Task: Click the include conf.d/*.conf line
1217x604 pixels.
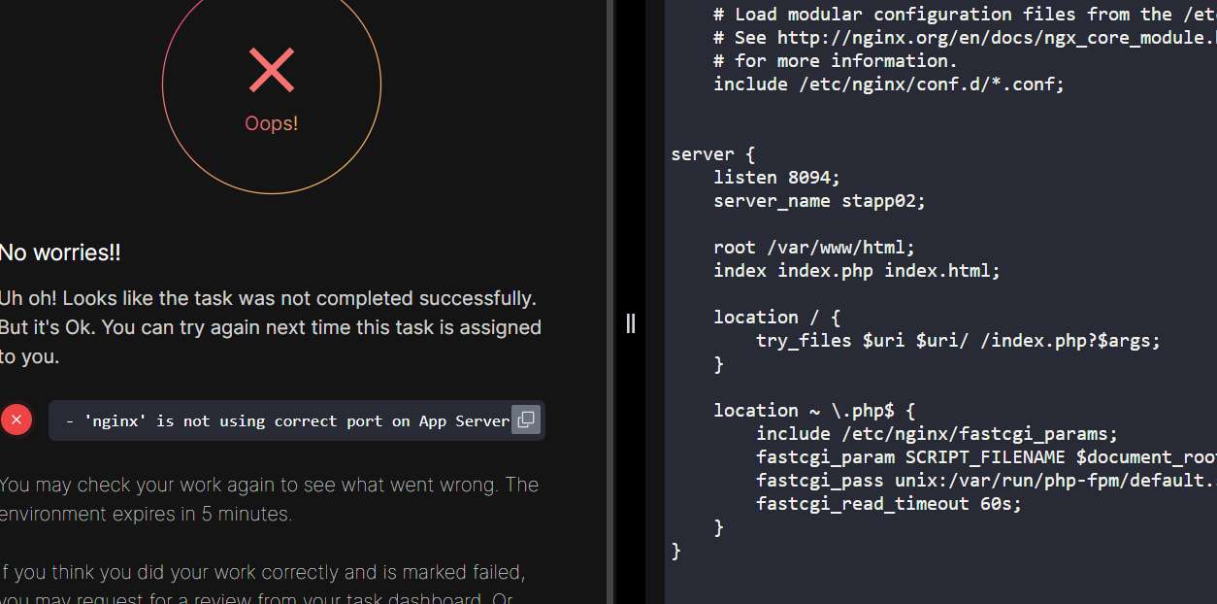Action: coord(888,84)
